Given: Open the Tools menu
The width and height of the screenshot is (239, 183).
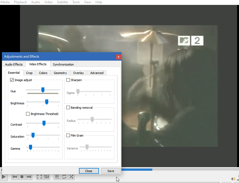Looking at the screenshot, I should pos(76,2).
